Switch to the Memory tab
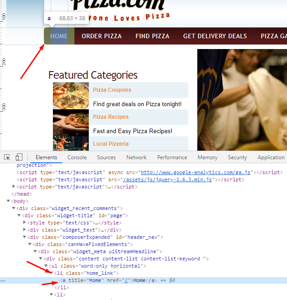This screenshot has width=287, height=300. pos(208,157)
